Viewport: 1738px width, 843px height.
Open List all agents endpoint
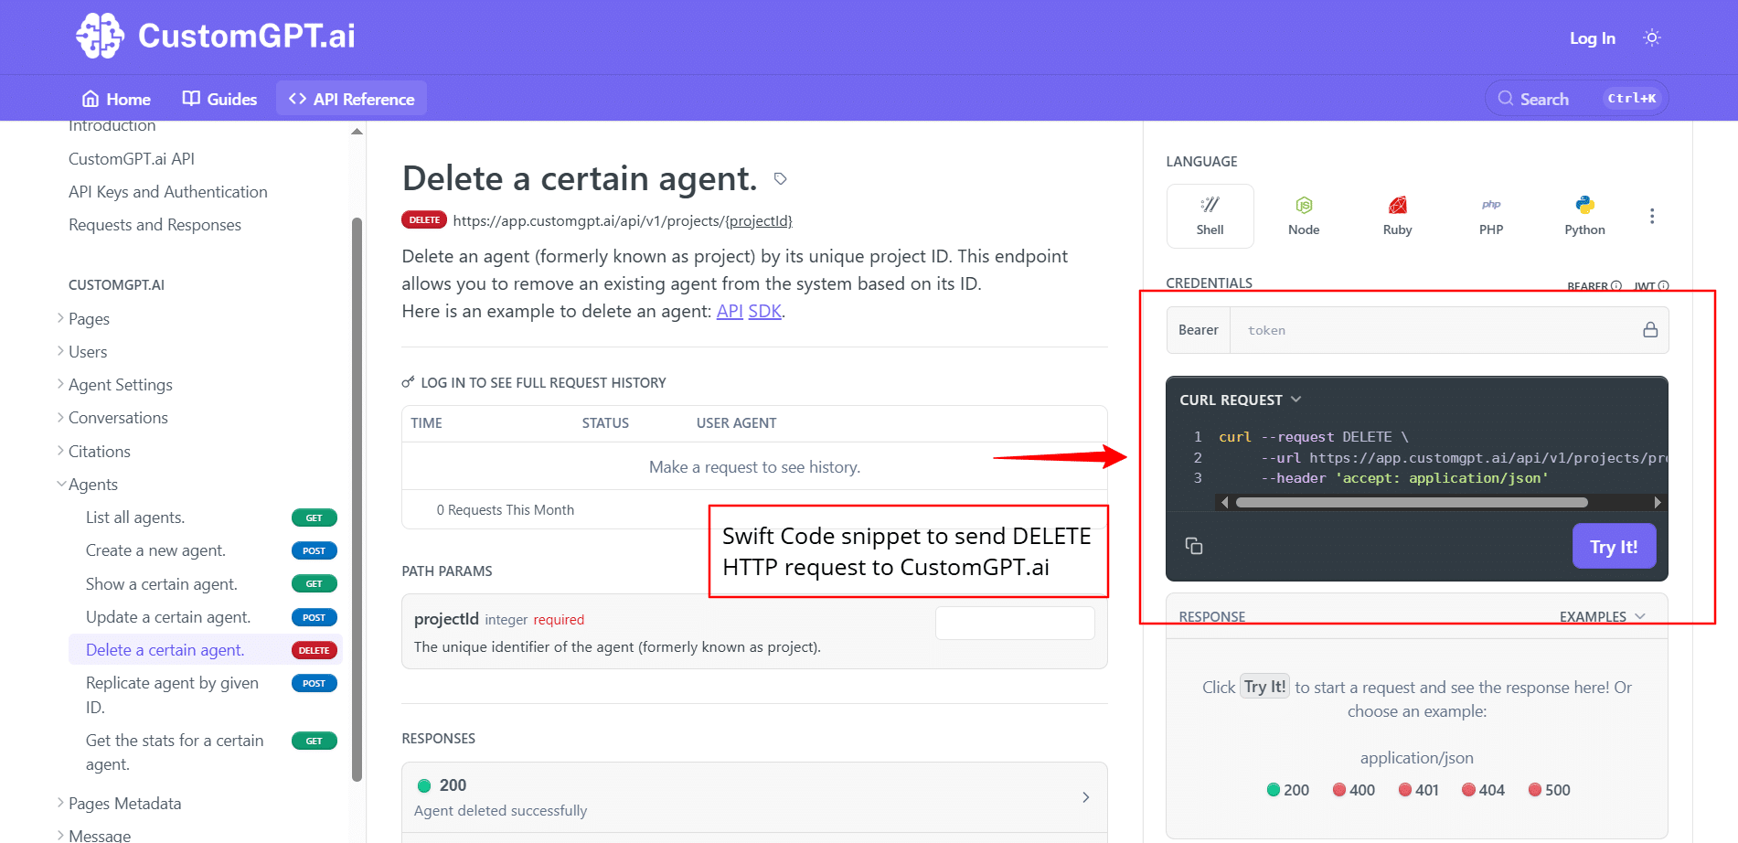coord(135,518)
